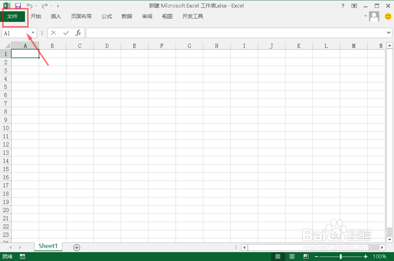394x261 pixels.
Task: Click the zoom slider handle
Action: [x=341, y=257]
